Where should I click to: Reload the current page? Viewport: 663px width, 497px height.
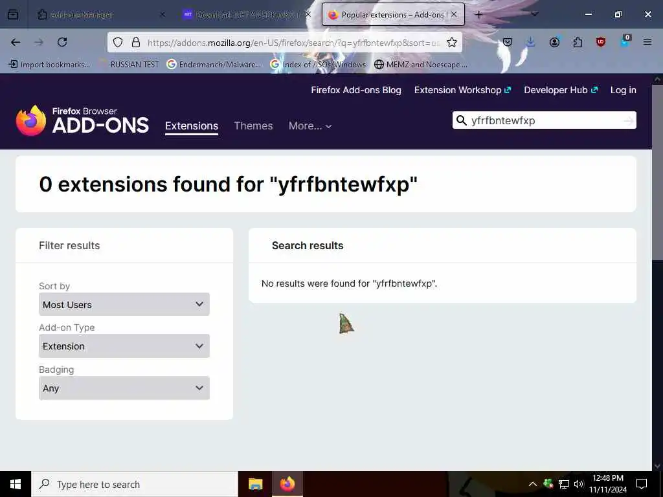(62, 42)
